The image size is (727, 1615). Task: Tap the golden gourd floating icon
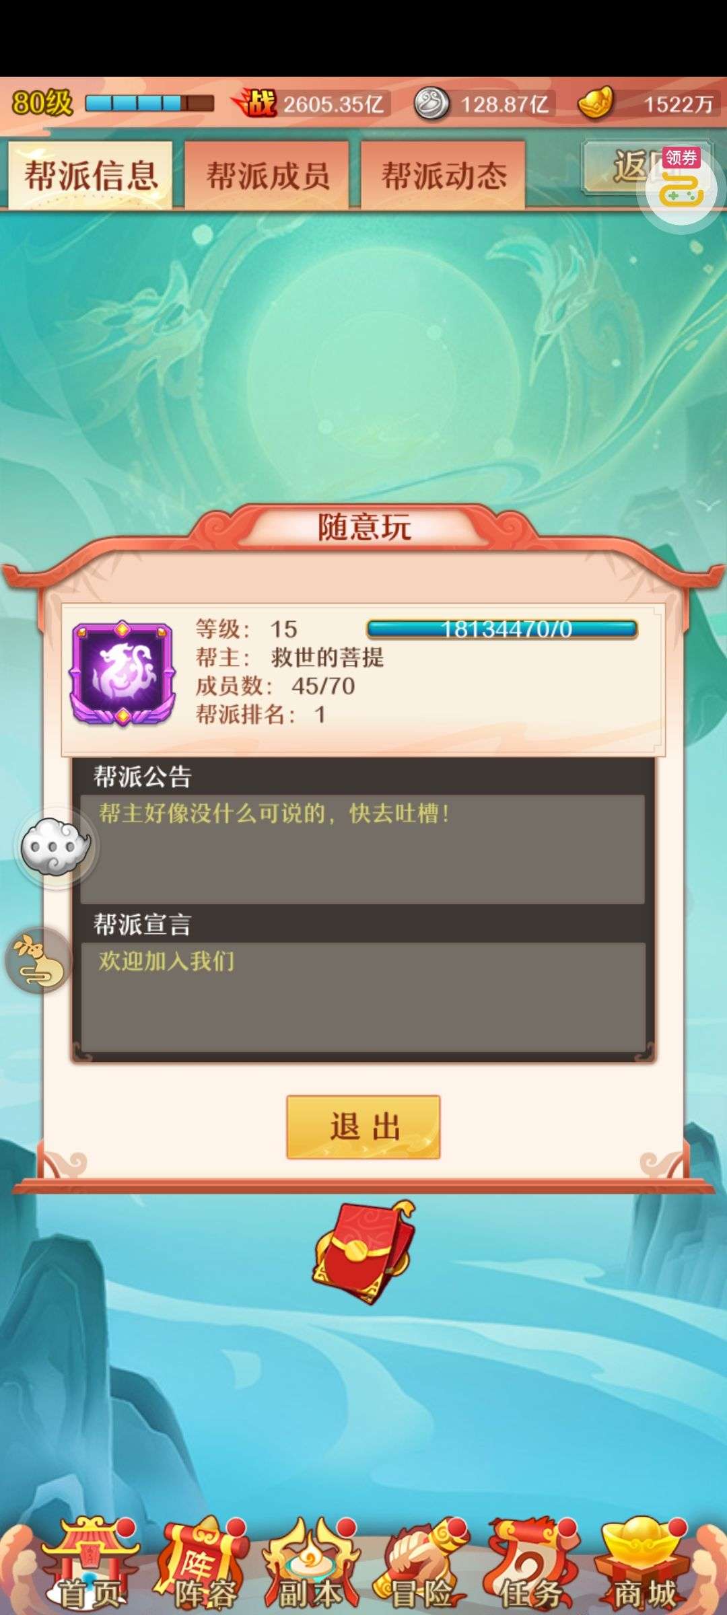click(x=40, y=960)
